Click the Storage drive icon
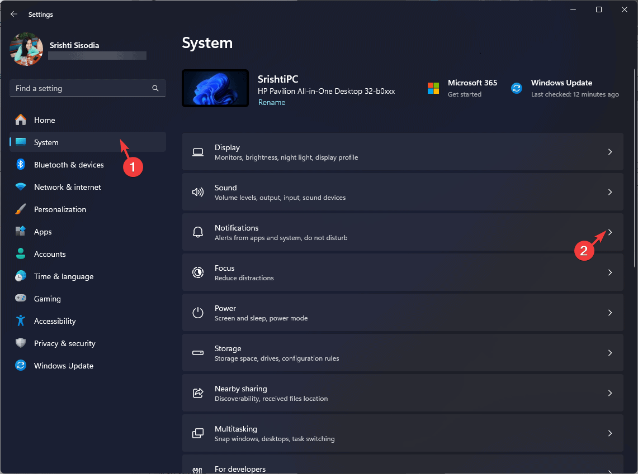The width and height of the screenshot is (638, 474). 198,352
